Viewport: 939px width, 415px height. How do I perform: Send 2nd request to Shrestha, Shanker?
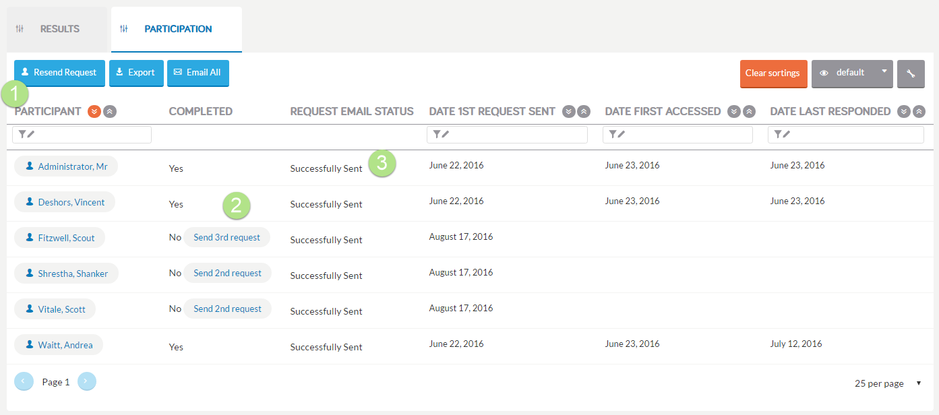pyautogui.click(x=227, y=273)
